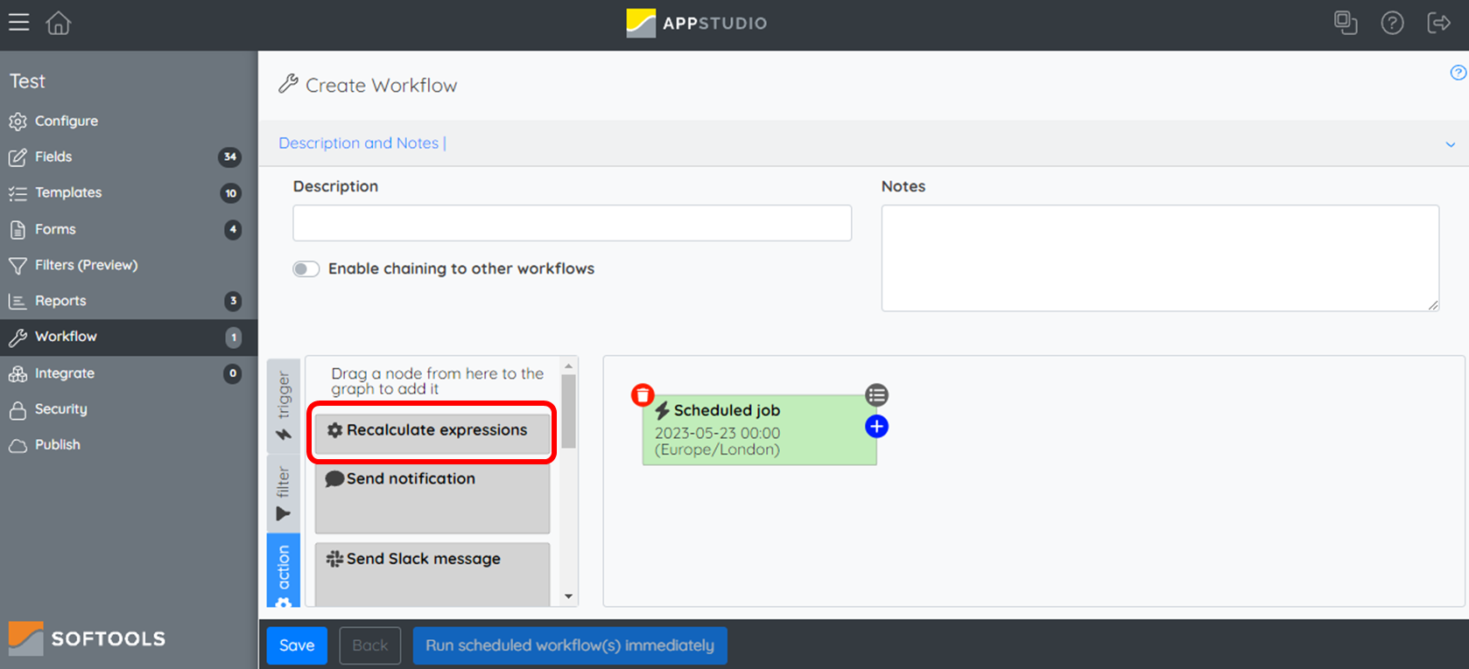Click the Create Workflow heading
This screenshot has height=669, width=1469.
click(381, 86)
